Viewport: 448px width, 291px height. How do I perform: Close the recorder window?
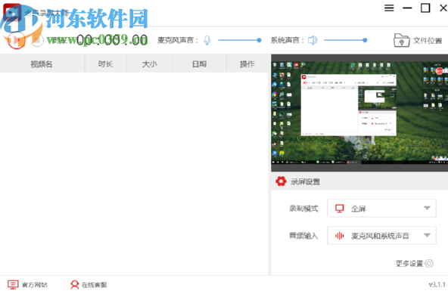tap(443, 8)
